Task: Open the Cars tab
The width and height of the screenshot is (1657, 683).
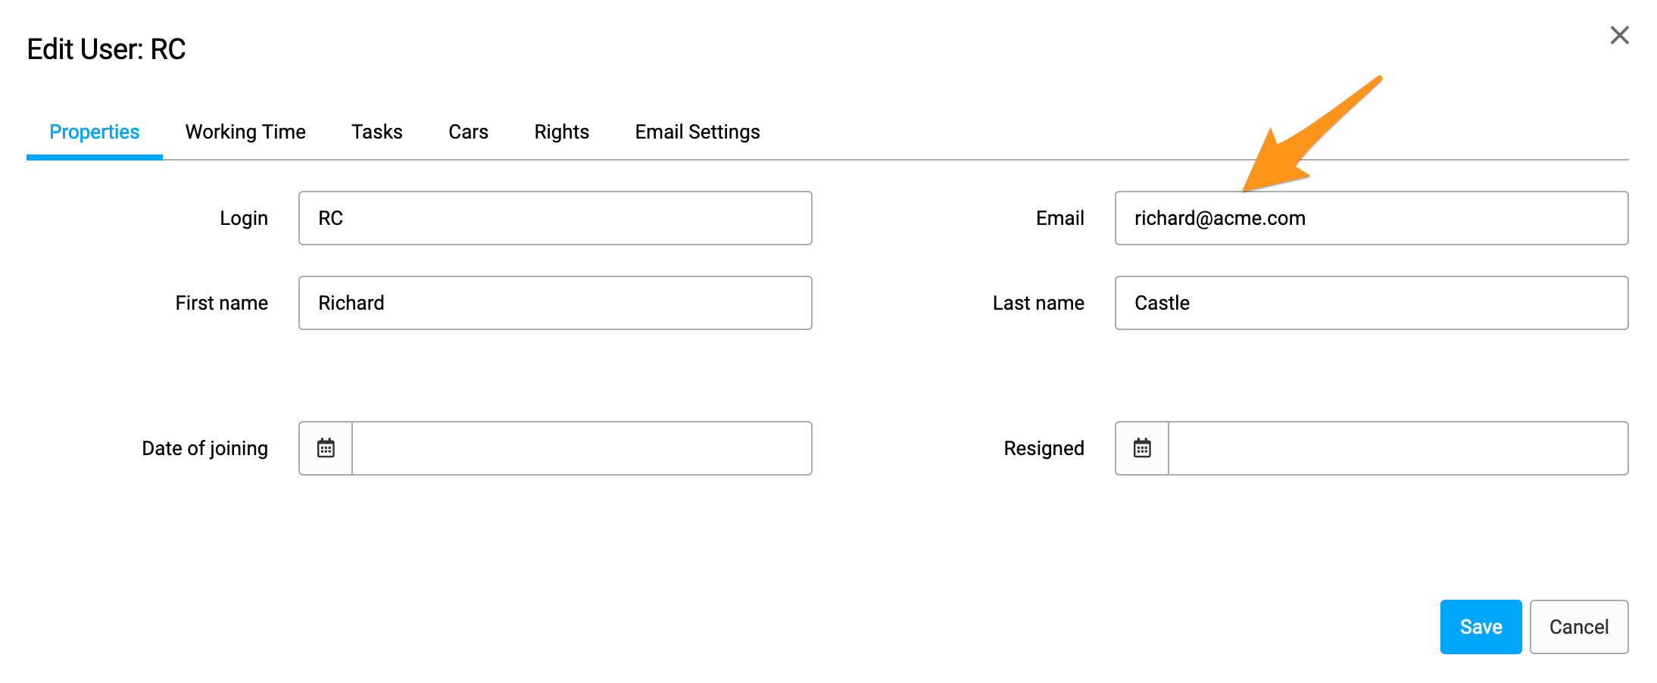Action: tap(468, 132)
